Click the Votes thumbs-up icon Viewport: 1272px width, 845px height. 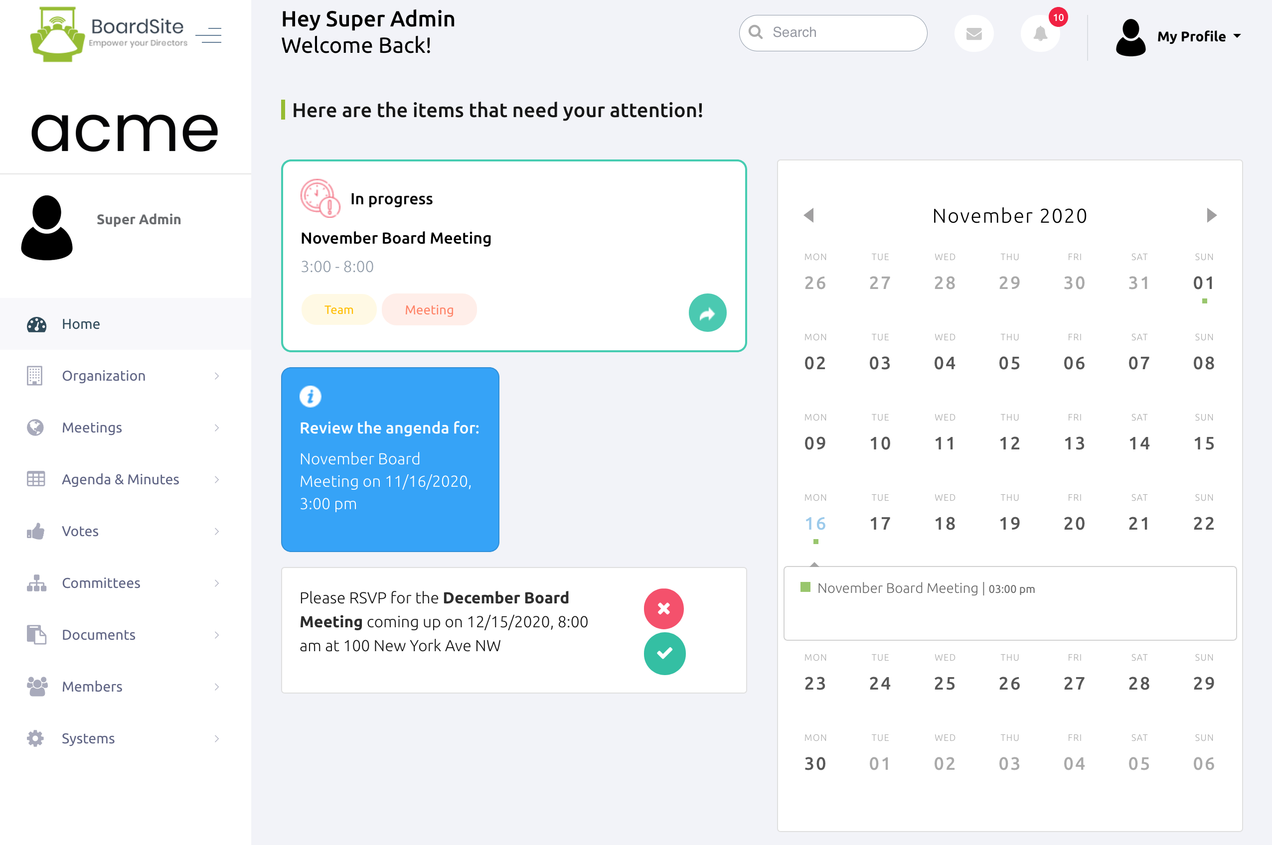(35, 531)
